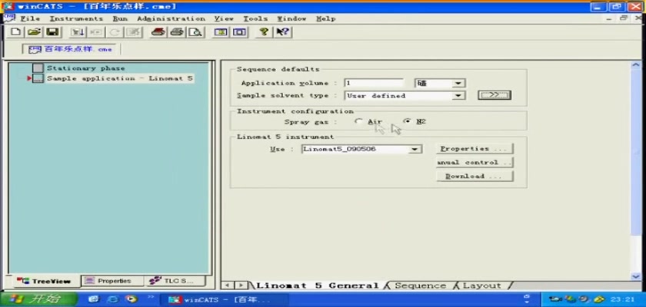Image resolution: width=646 pixels, height=307 pixels.
Task: Open the Administration menu
Action: [x=171, y=18]
